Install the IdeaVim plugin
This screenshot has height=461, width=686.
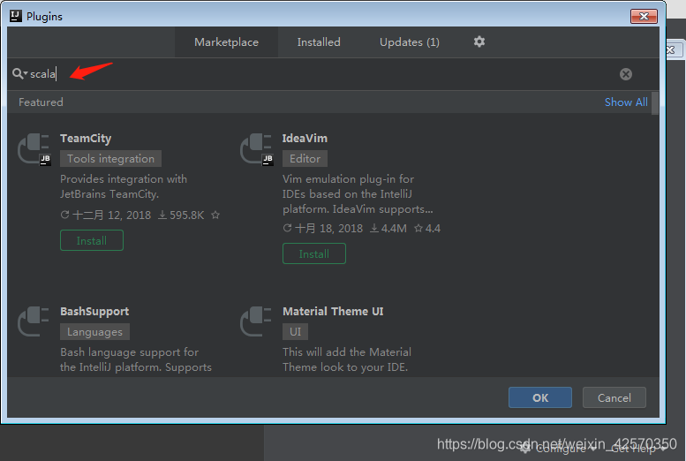point(314,253)
